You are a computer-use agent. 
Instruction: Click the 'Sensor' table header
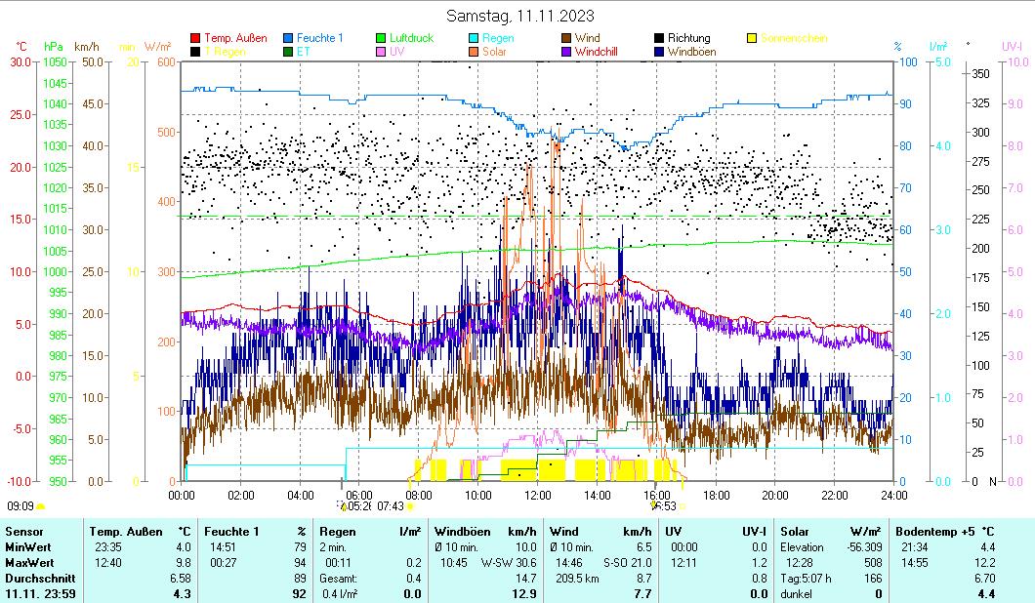click(24, 532)
